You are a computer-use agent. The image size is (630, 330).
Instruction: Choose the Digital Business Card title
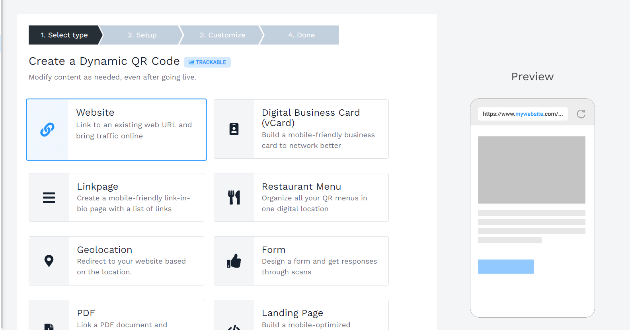(311, 118)
